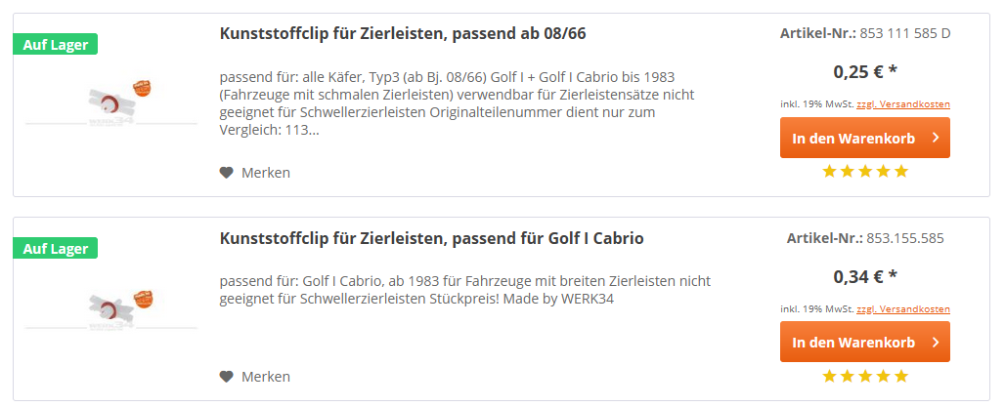
Task: Click the 0,25 € price
Action: 865,71
